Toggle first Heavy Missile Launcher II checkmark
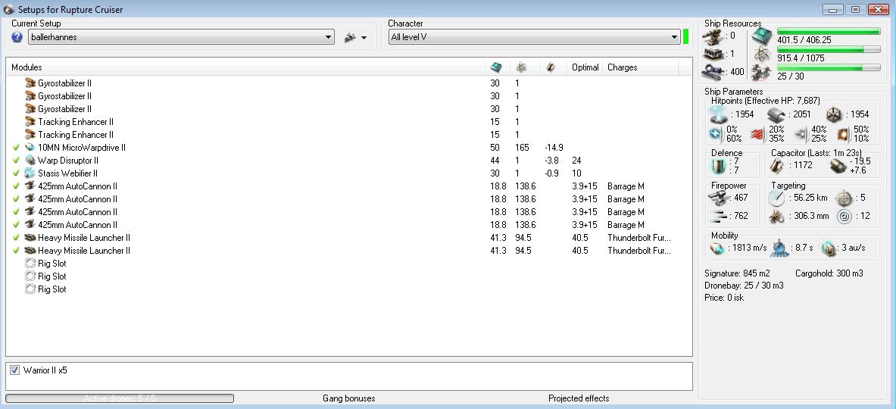The image size is (896, 409). (16, 238)
